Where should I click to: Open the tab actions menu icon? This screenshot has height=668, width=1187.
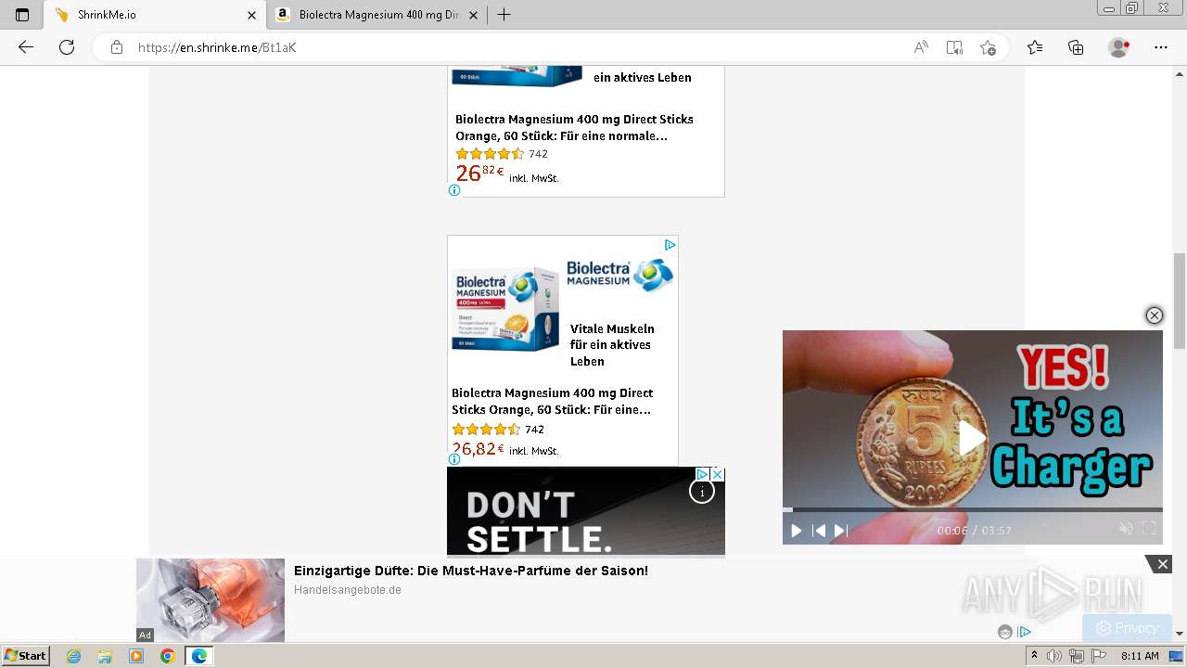pos(22,15)
